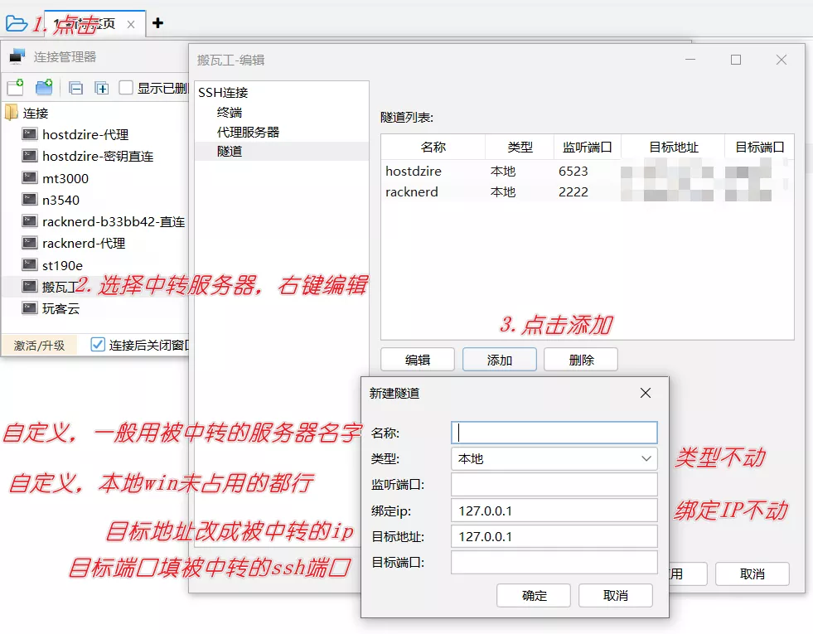
Task: Click 确定 in the 新建隧道 dialog
Action: click(x=534, y=596)
